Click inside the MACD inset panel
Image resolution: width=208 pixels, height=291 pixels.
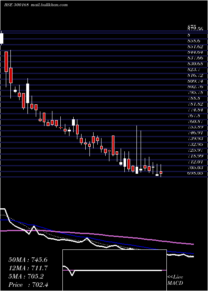[x=114, y=270]
